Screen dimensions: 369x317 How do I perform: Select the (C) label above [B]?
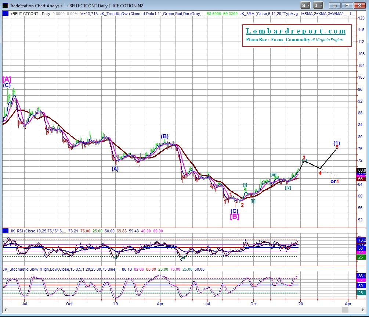234,211
